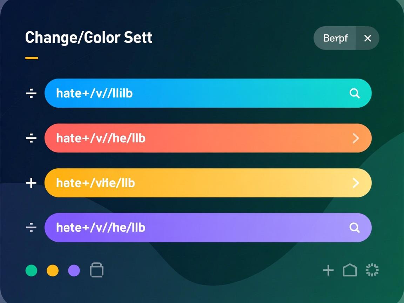Screen dimensions: 404x303
Task: Close the panel with the X button
Action: tap(368, 38)
